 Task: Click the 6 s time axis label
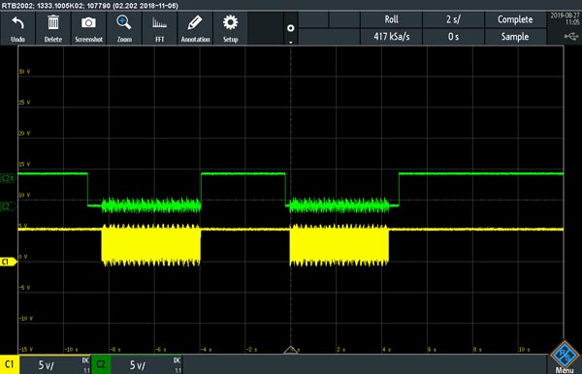pos(432,350)
